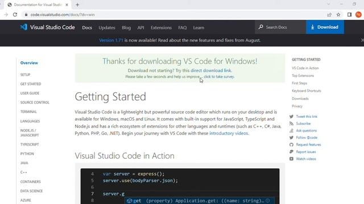Expand the SETUP section in sidebar

pos(25,75)
